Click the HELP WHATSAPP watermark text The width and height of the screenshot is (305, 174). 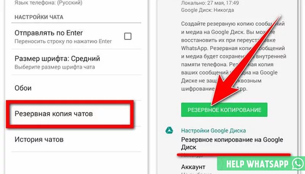click(257, 164)
